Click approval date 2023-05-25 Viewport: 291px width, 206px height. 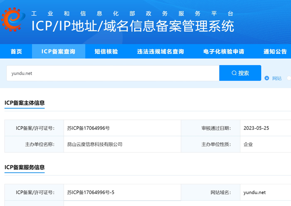(x=256, y=128)
